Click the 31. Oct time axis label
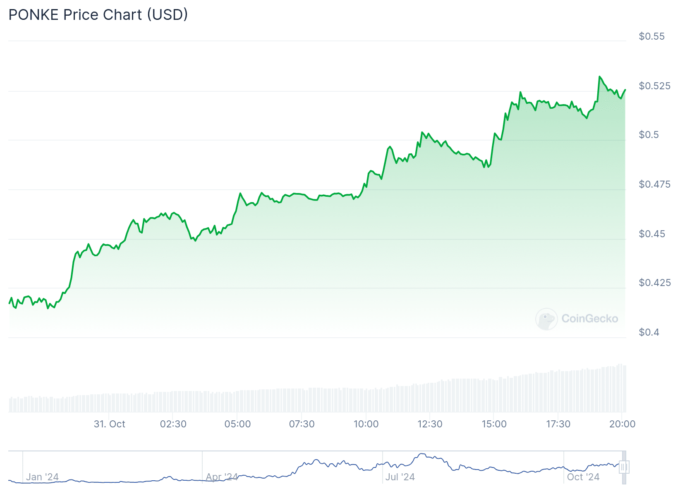Image resolution: width=680 pixels, height=496 pixels. (109, 424)
